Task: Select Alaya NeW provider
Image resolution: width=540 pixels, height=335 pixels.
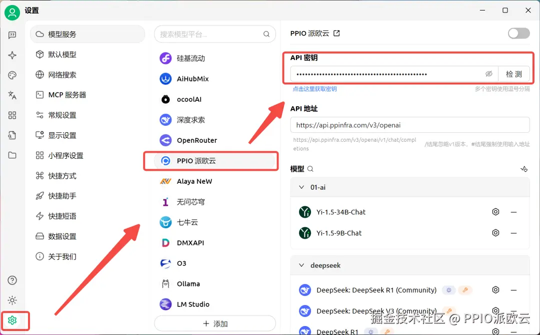Action: click(215, 181)
